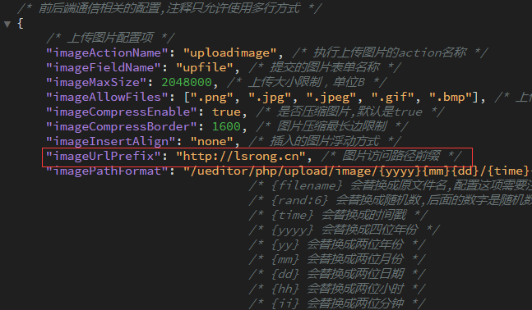532x310 pixels.
Task: Select the "imageMaxSize" key
Action: point(96,82)
